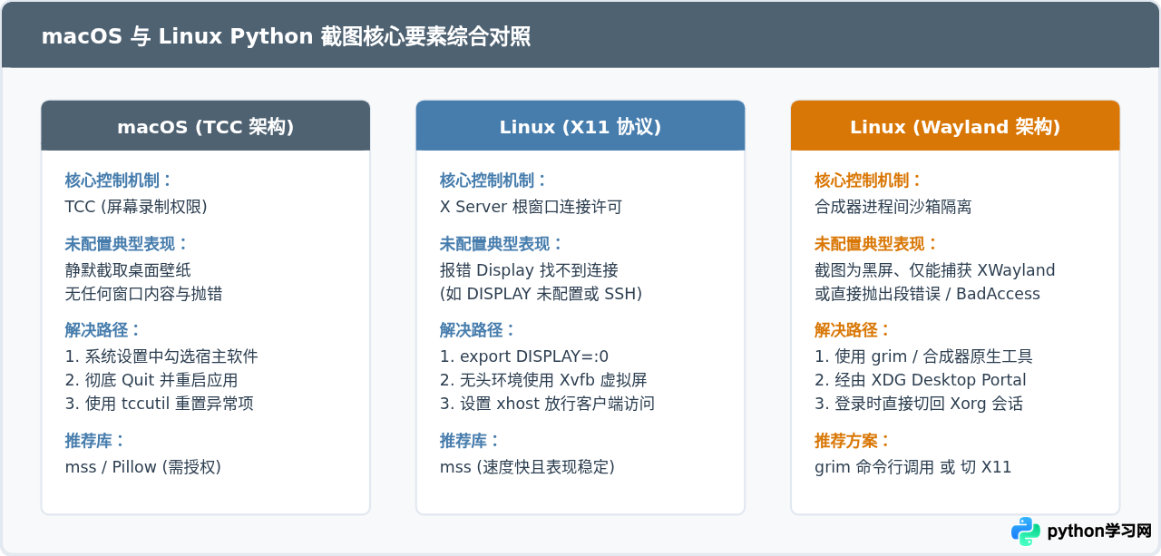Click the text "合成器进程间沙箱隔离"

[893, 207]
